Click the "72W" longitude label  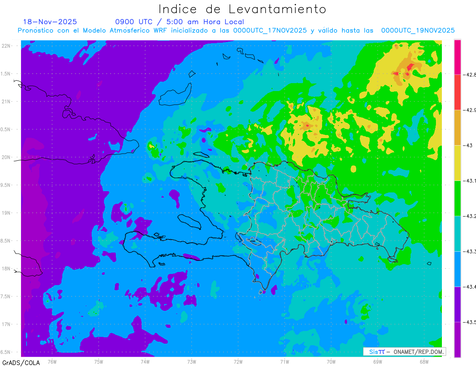click(x=238, y=361)
